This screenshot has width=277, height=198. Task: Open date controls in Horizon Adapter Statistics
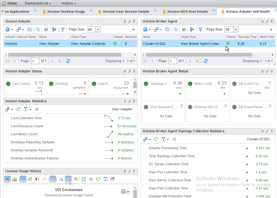tap(27, 109)
